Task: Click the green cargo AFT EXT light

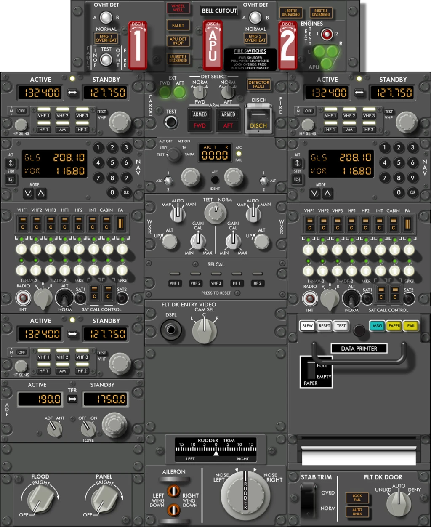Action: 180,92
